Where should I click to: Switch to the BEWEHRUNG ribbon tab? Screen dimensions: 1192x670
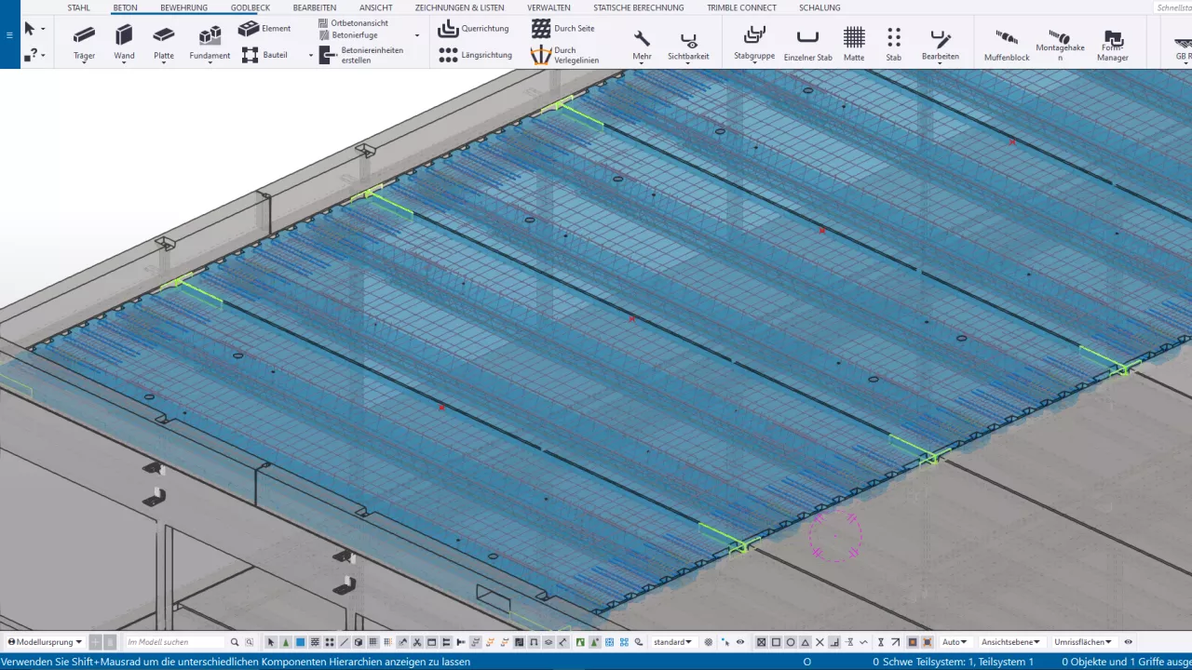coord(183,7)
